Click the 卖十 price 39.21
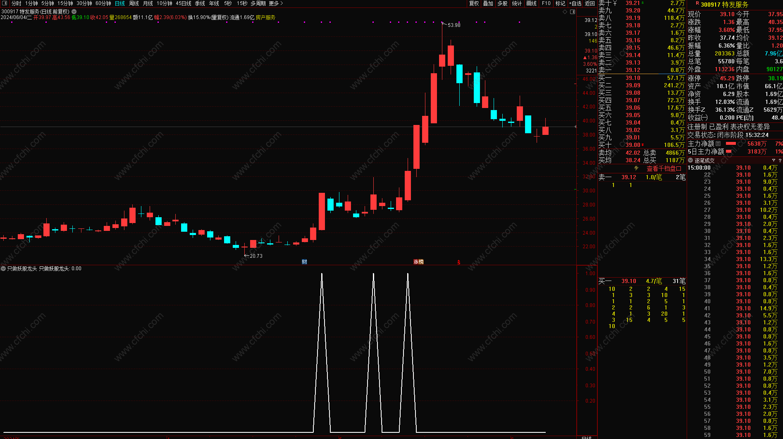Viewport: 783px width, 439px height. (633, 3)
